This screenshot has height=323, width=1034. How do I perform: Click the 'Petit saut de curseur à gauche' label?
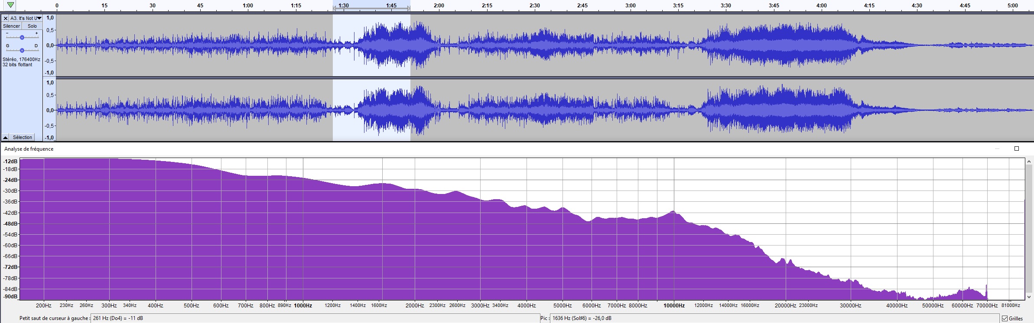55,318
